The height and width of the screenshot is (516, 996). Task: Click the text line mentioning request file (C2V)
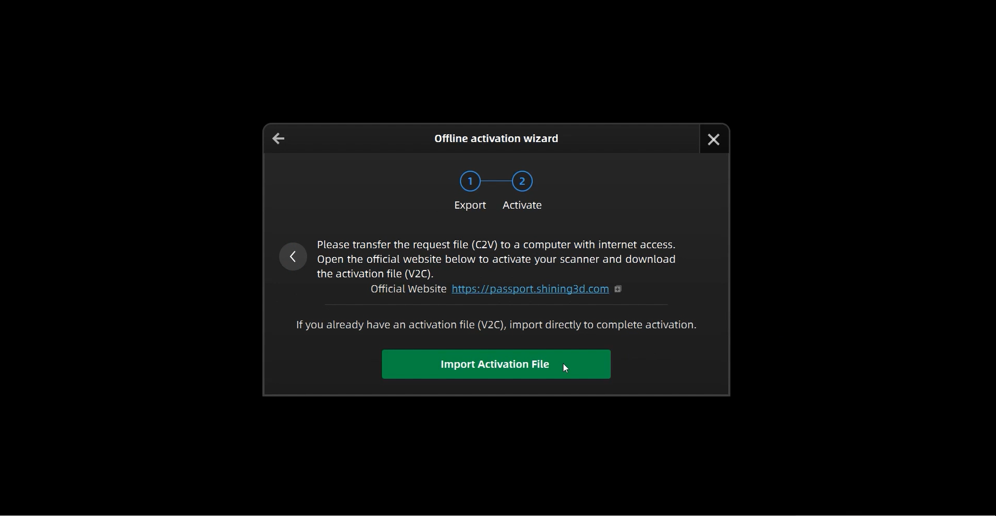496,244
